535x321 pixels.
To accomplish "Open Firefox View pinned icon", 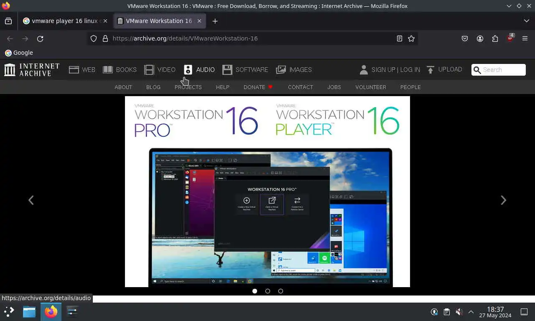I will [x=8, y=21].
